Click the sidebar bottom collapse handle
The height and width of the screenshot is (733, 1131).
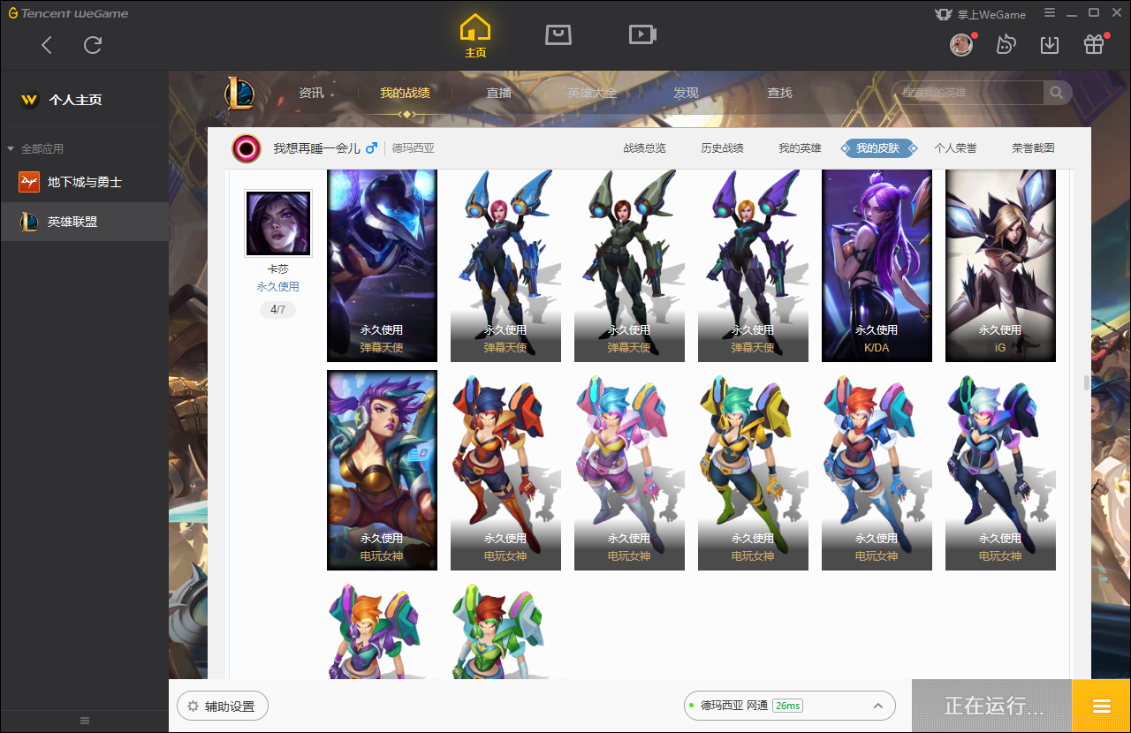pos(85,721)
